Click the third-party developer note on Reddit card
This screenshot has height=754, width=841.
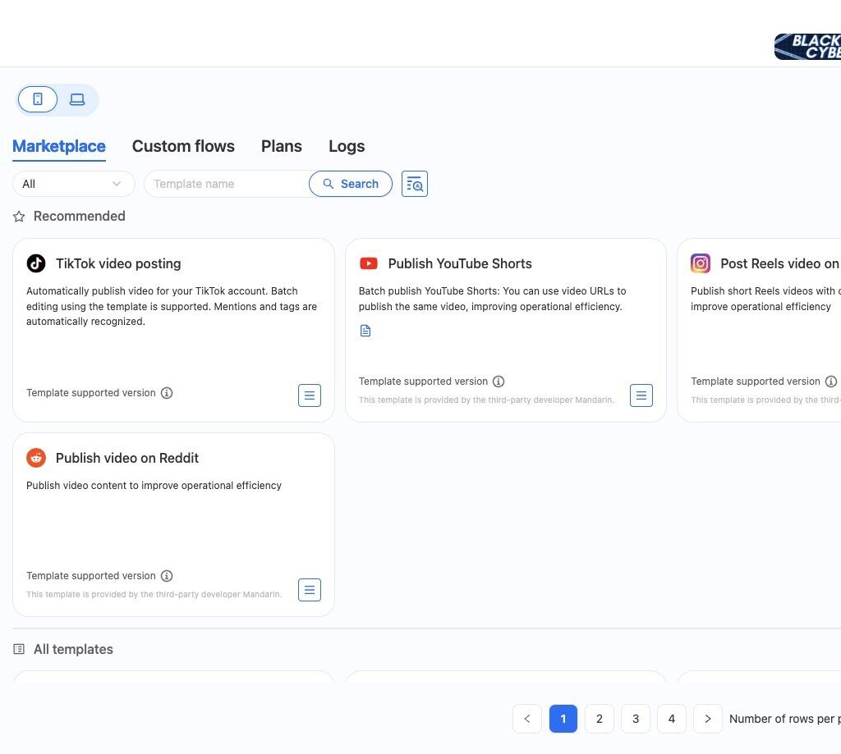click(x=154, y=594)
